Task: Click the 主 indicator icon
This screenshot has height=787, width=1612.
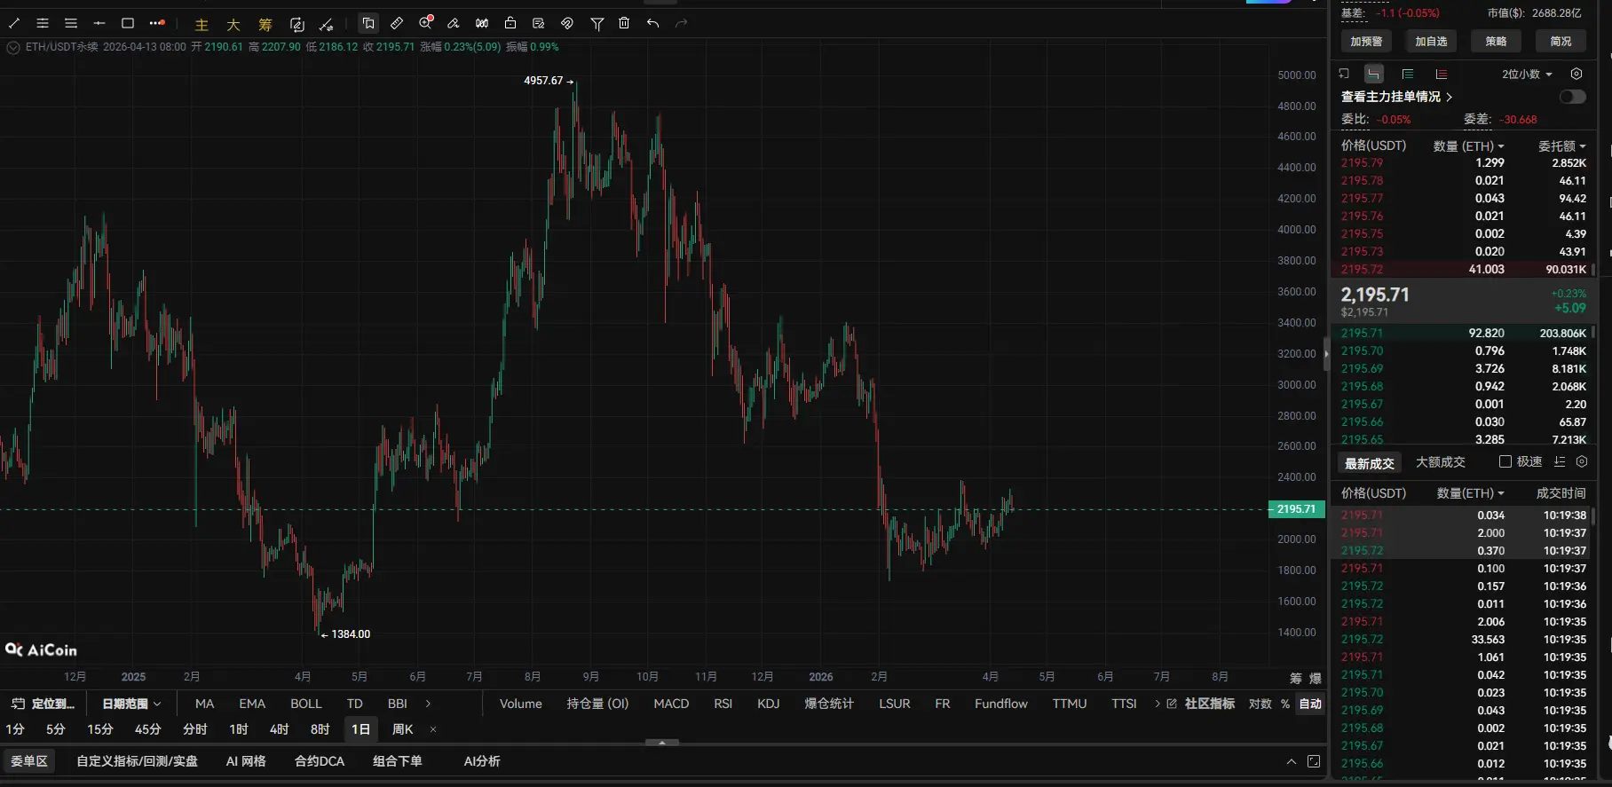Action: [201, 24]
